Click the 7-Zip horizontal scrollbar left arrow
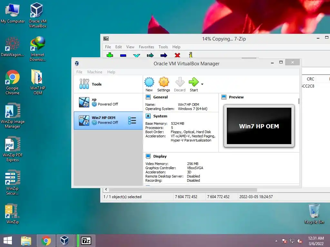The height and width of the screenshot is (247, 330). (x=106, y=189)
